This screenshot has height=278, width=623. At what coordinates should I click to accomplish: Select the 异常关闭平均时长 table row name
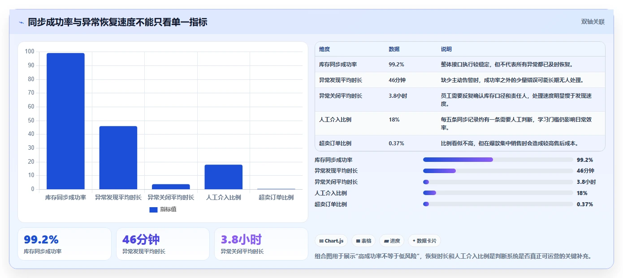click(x=341, y=96)
